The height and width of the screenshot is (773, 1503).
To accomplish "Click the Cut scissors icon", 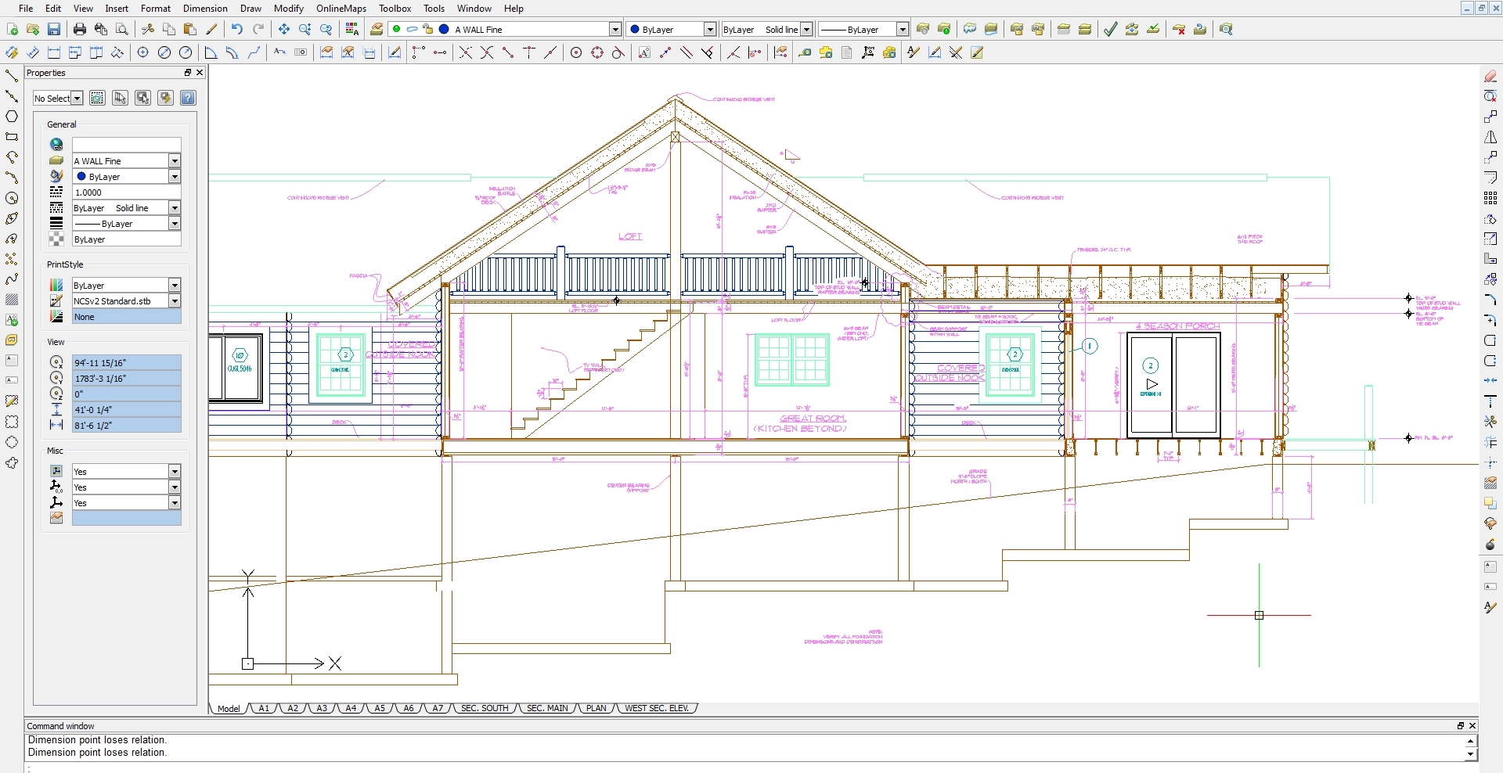I will (x=148, y=29).
